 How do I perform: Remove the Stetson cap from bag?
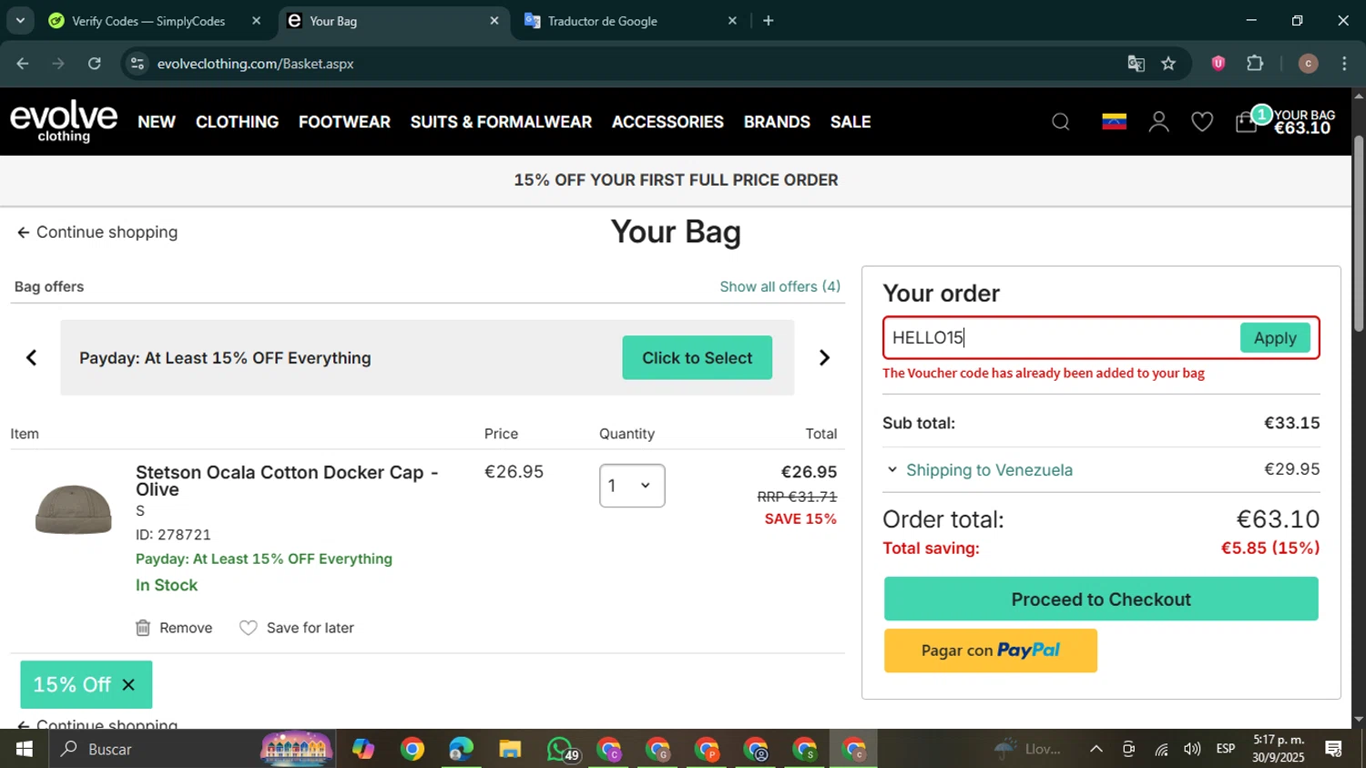[x=174, y=628]
